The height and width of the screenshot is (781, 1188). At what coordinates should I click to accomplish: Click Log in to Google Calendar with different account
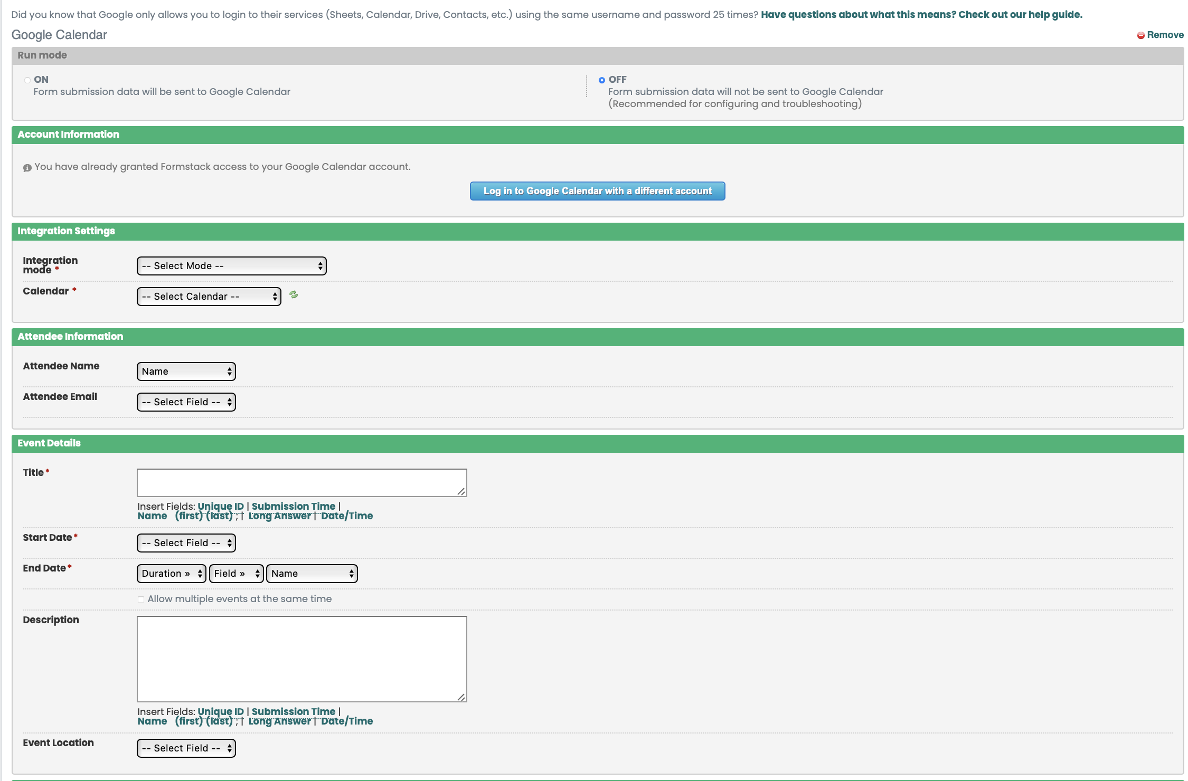[597, 191]
